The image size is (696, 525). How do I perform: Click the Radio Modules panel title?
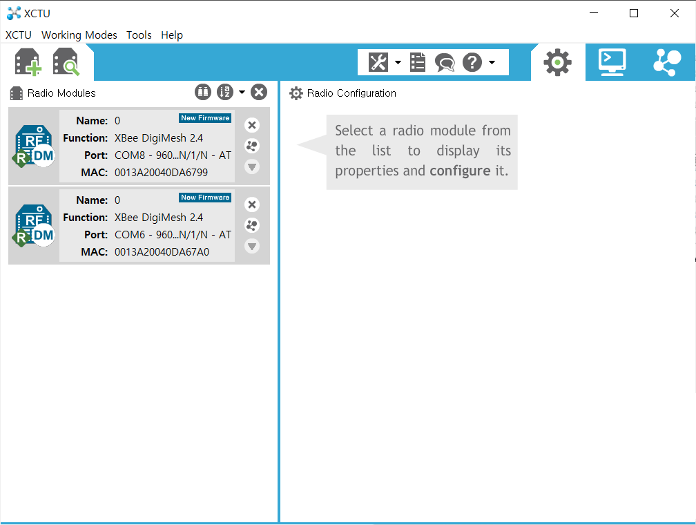click(x=61, y=93)
